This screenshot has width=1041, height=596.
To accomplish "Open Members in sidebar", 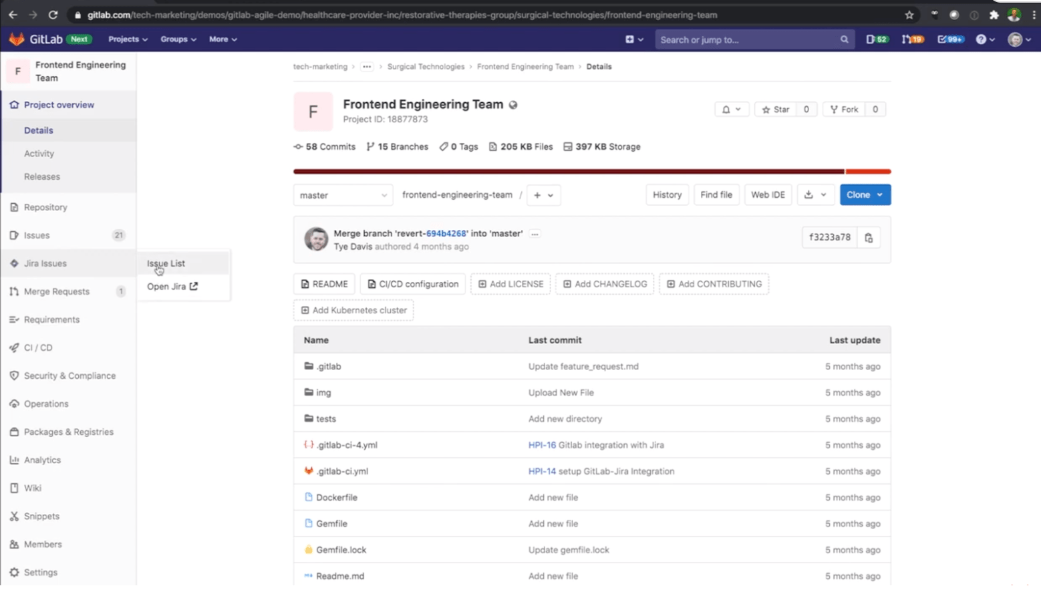I will (x=68, y=544).
